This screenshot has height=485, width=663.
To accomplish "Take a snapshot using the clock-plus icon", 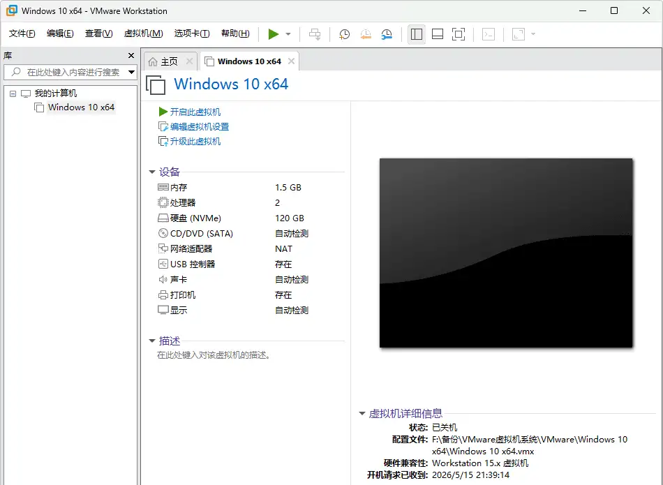I will pos(344,34).
